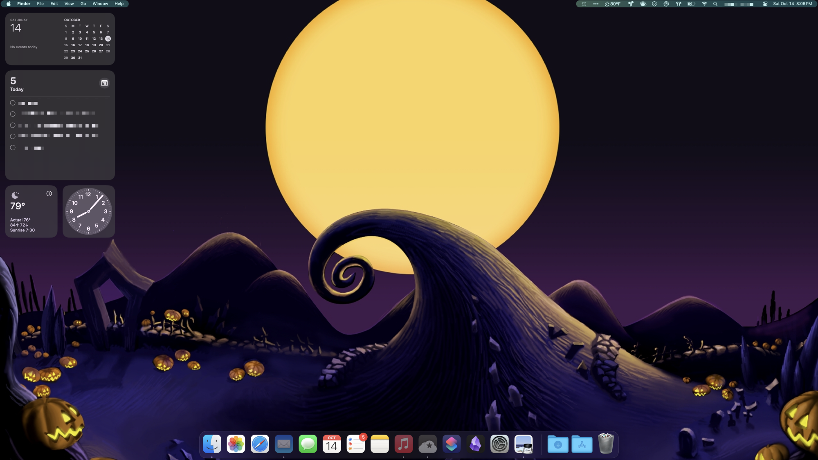
Task: Launch Safari from the Dock
Action: (260, 444)
